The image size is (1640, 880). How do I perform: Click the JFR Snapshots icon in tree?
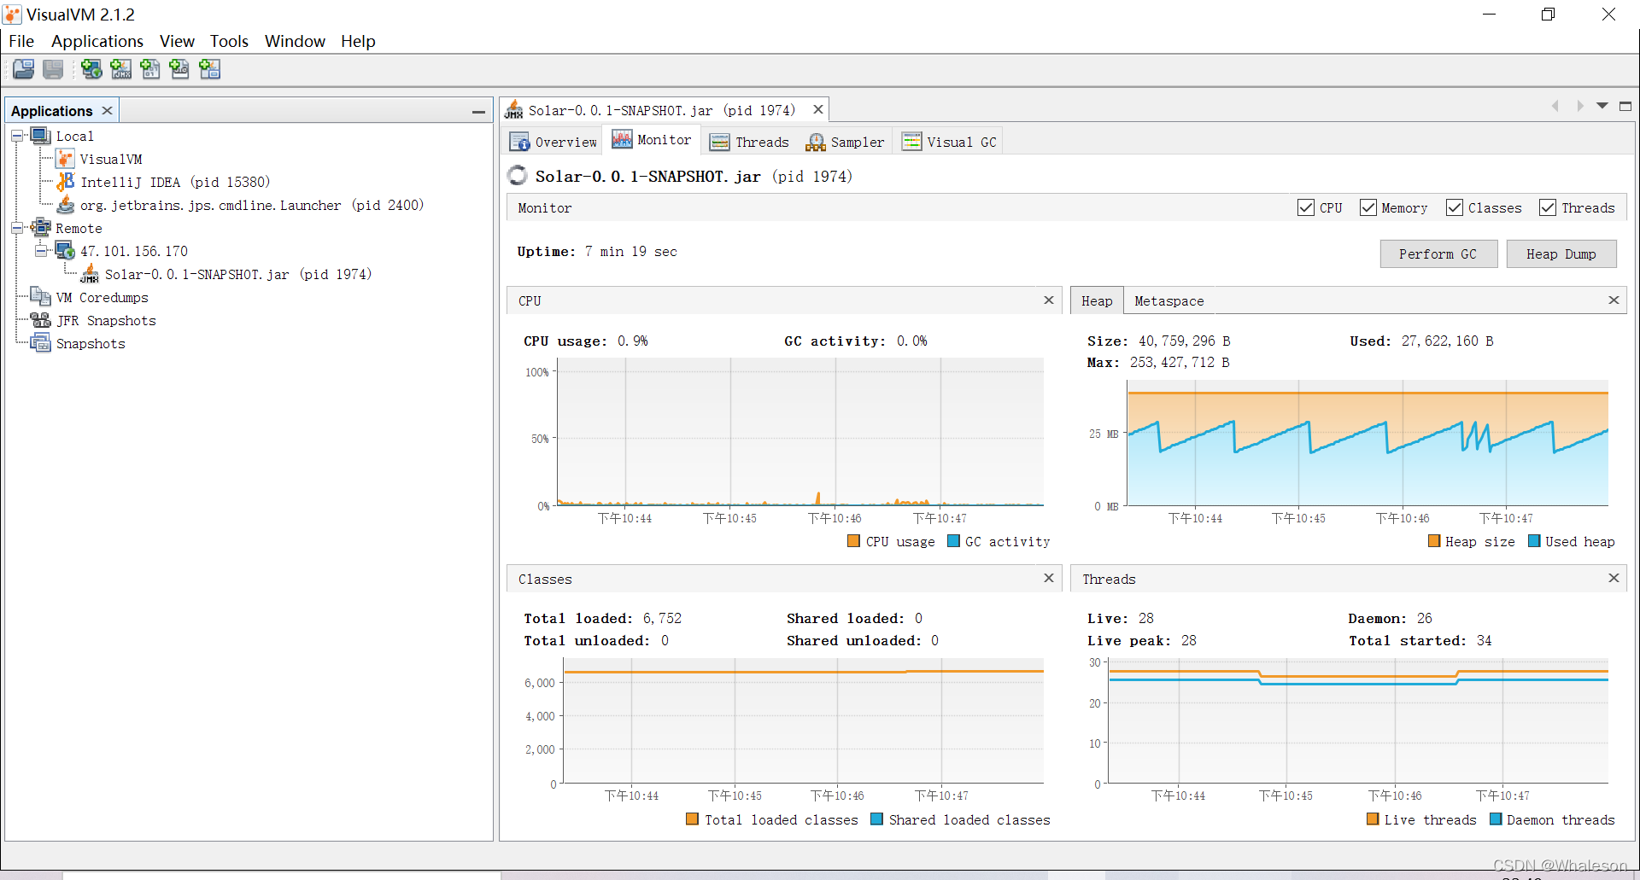pos(41,320)
